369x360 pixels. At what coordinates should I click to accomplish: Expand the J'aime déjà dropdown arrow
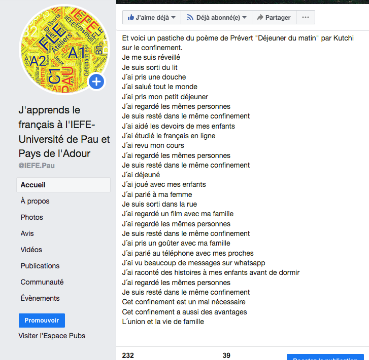(x=174, y=17)
